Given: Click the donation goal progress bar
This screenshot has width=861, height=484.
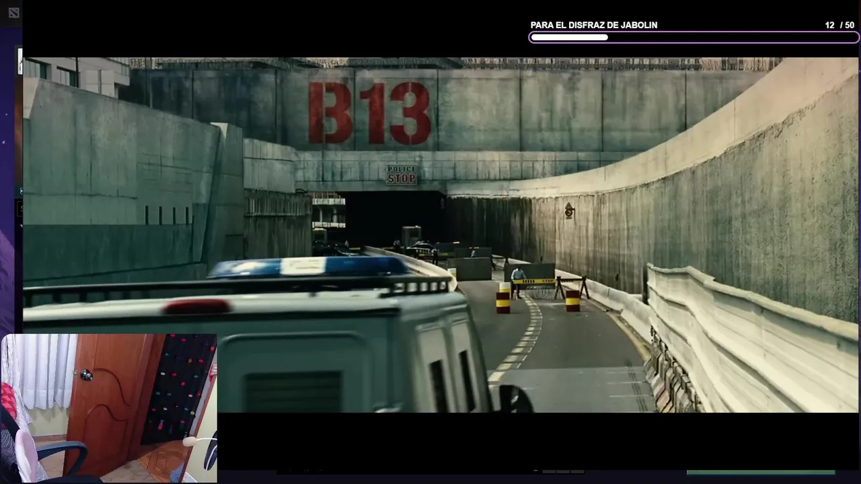Looking at the screenshot, I should [x=694, y=38].
